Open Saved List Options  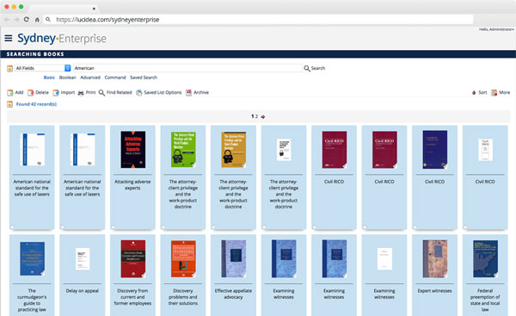(x=159, y=93)
